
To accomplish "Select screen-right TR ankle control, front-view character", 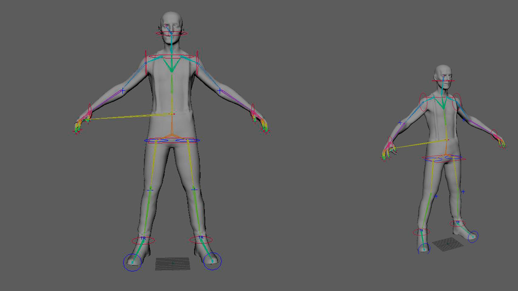I will coord(201,240).
